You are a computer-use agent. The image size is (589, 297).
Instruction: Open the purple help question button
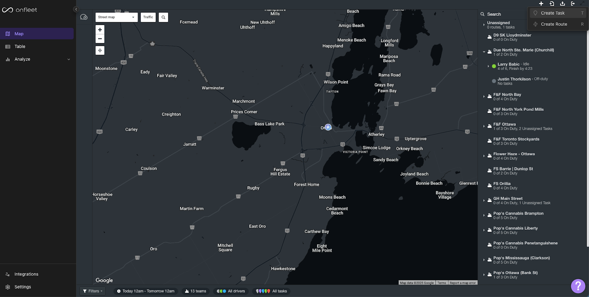coord(578,286)
